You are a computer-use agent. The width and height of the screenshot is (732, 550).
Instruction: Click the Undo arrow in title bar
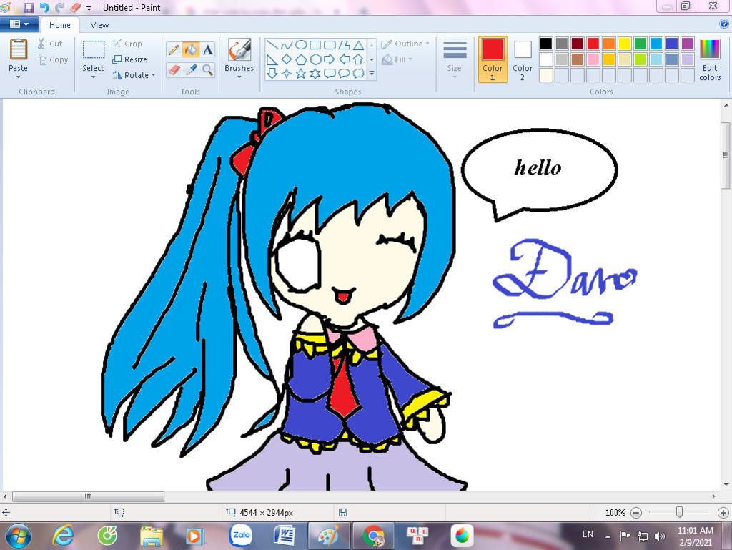point(44,7)
